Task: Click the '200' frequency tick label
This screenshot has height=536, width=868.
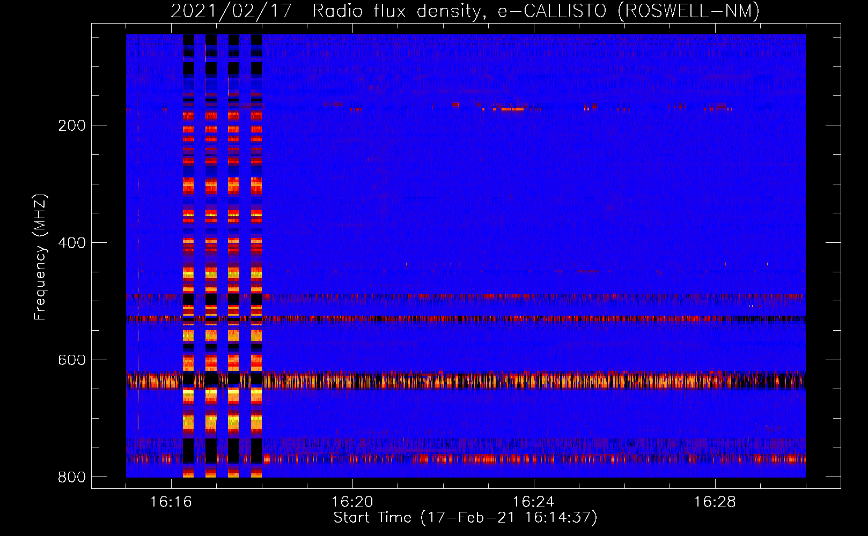Action: tap(72, 125)
